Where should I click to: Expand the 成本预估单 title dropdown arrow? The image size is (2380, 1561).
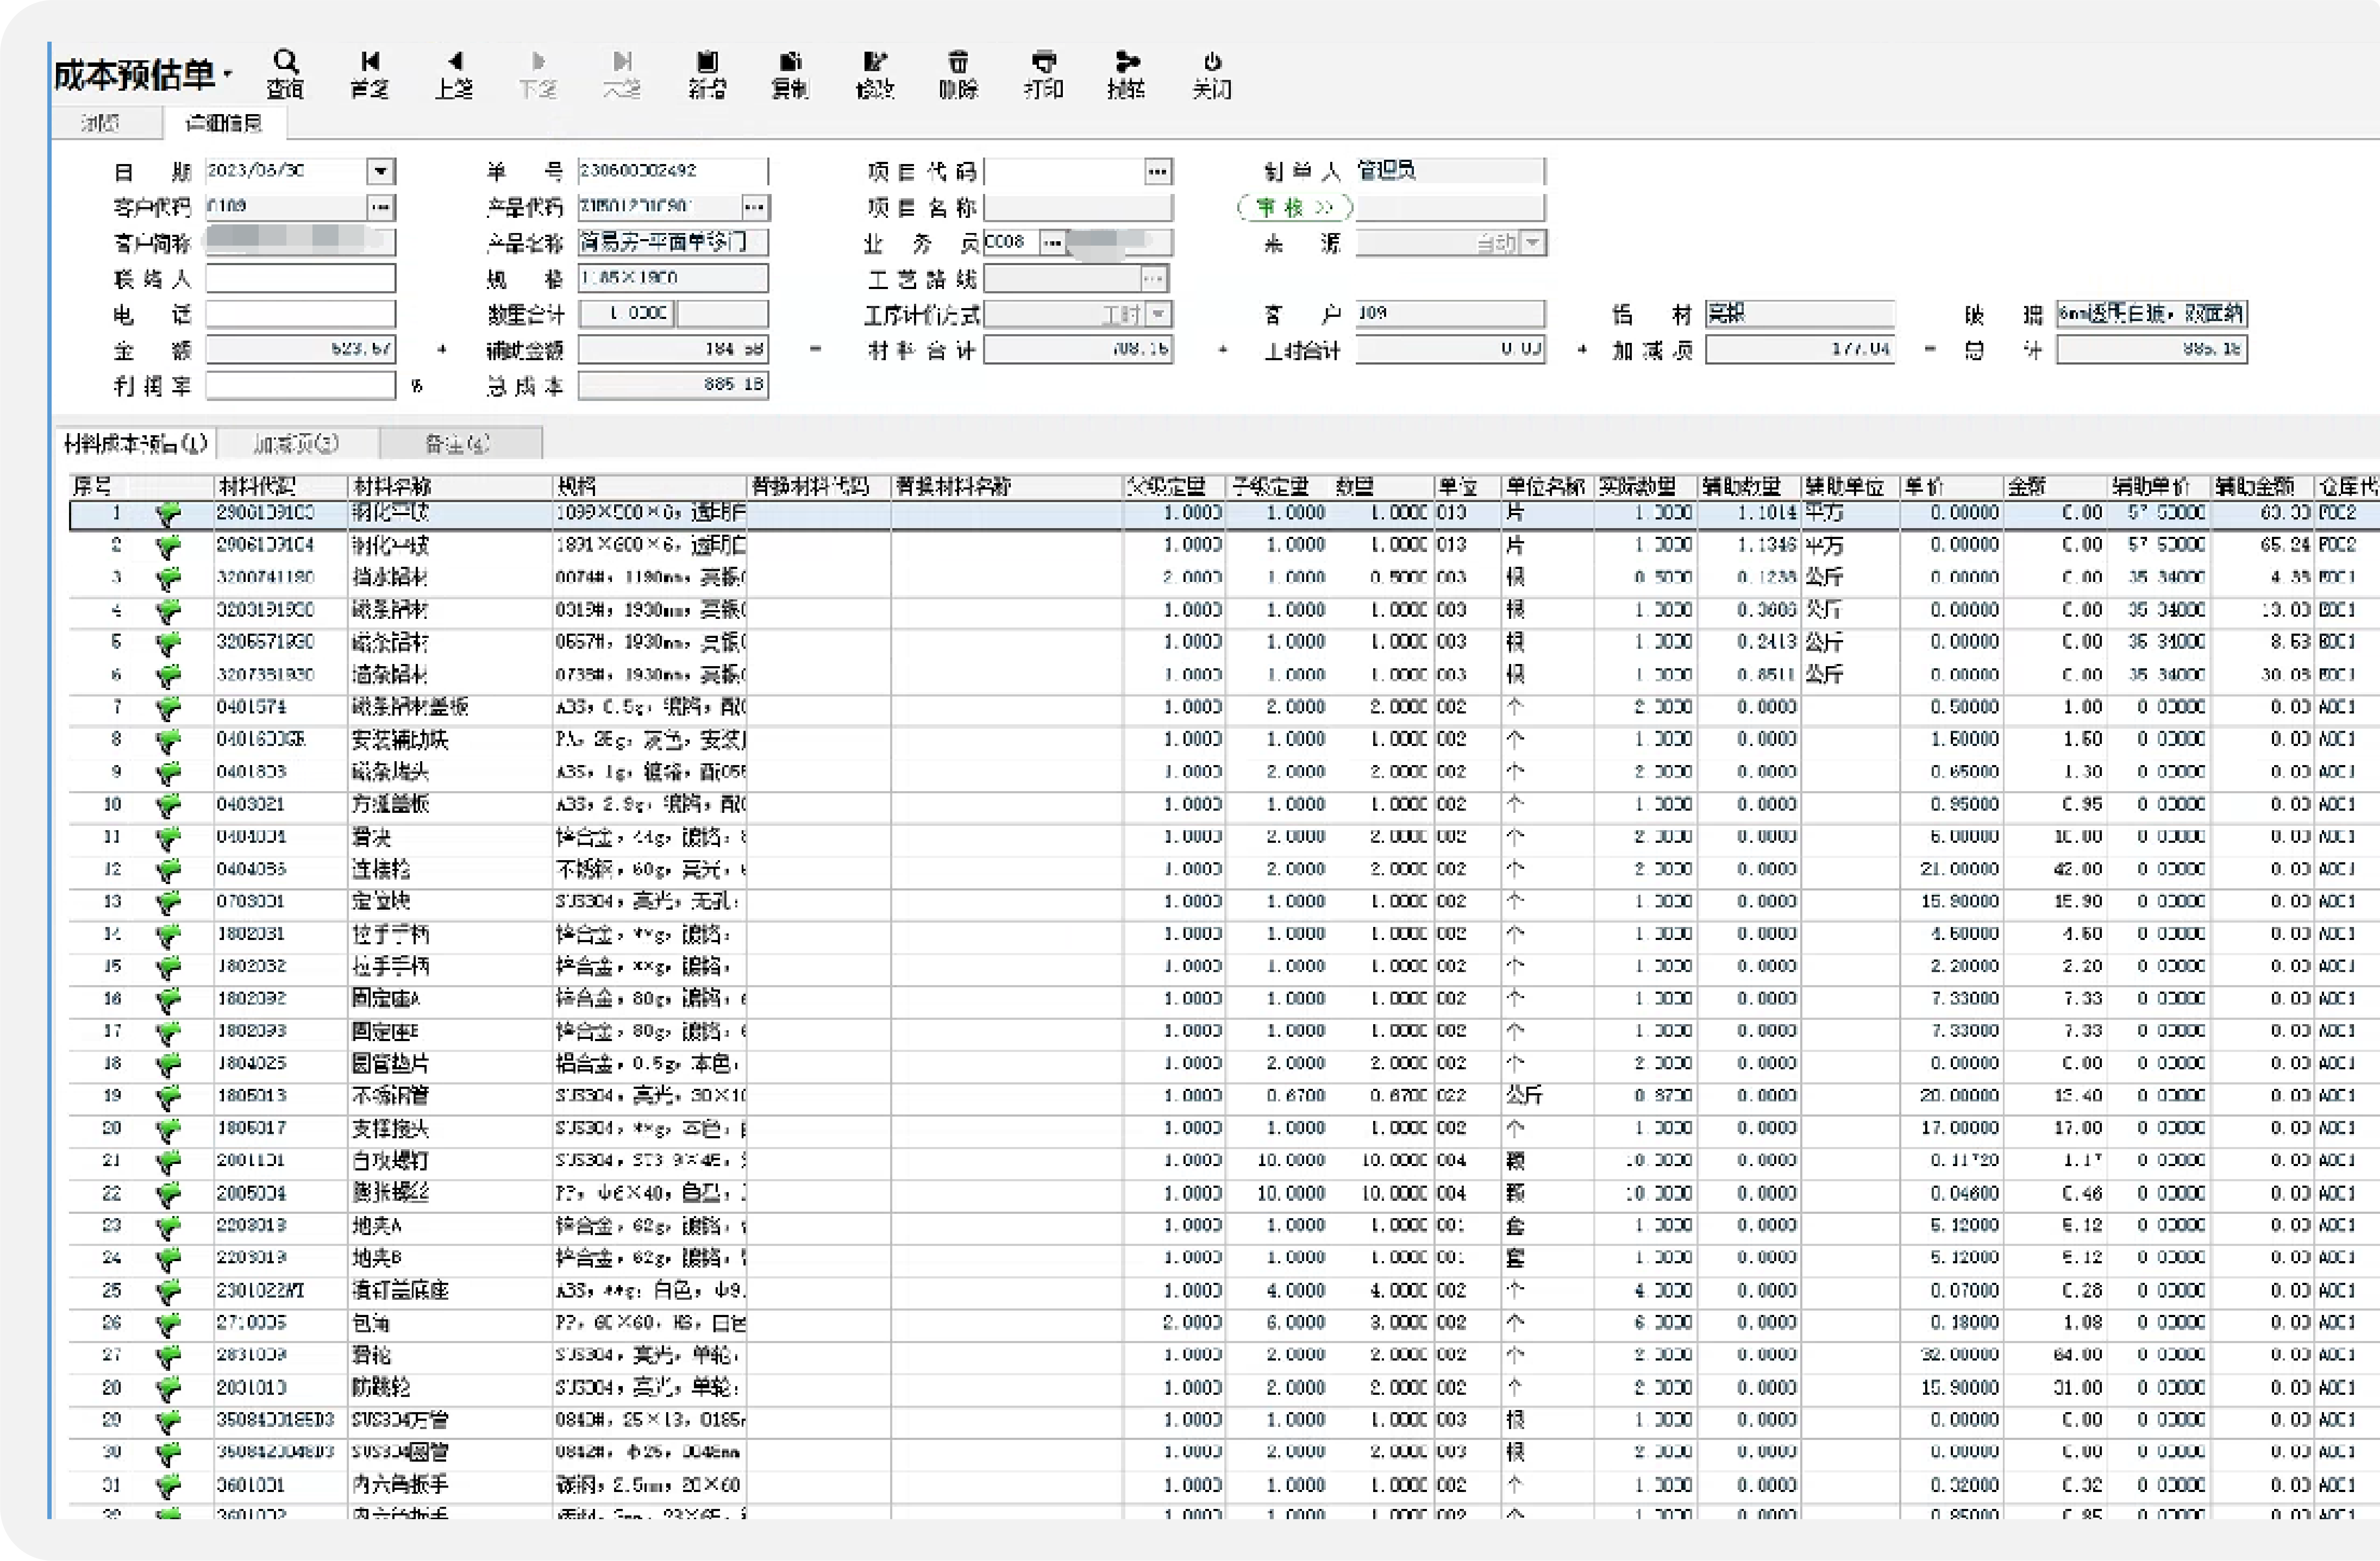228,73
